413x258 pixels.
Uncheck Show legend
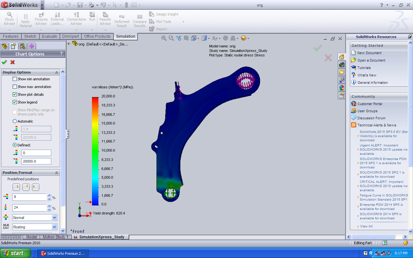click(15, 102)
